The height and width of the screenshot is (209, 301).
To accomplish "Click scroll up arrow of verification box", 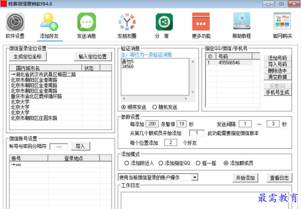I will point(193,62).
